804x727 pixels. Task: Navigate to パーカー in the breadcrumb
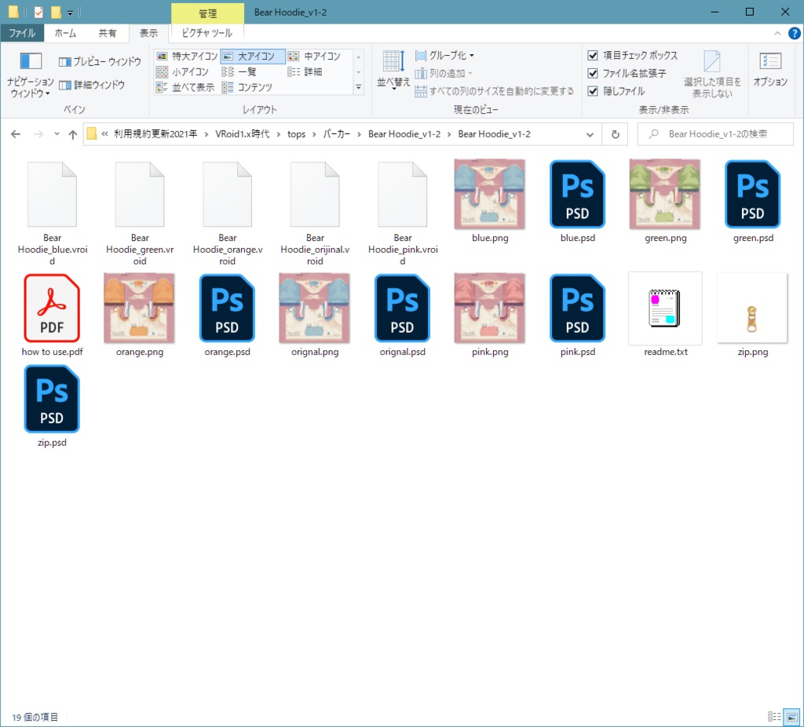pos(336,134)
